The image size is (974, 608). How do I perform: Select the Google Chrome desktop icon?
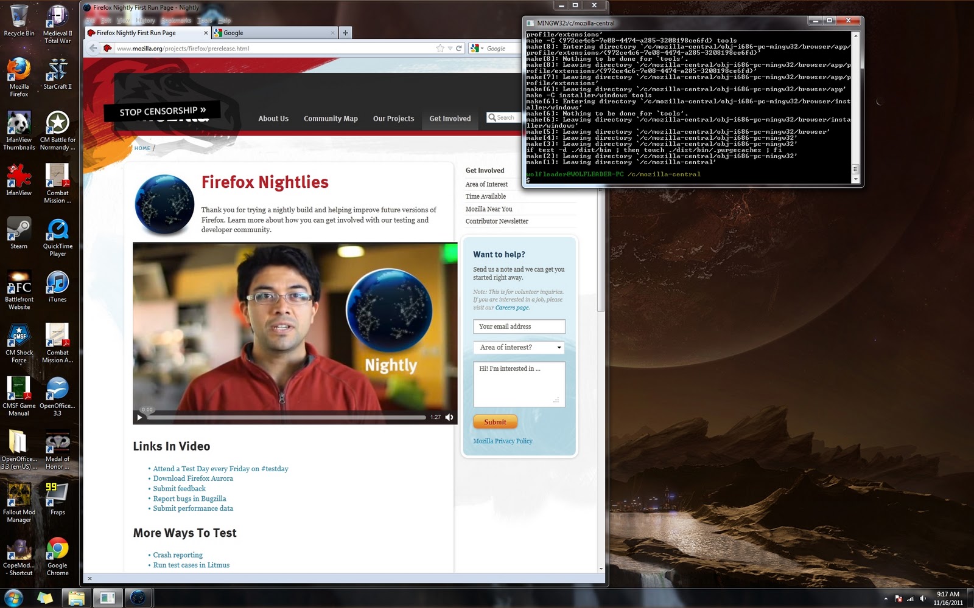coord(57,556)
